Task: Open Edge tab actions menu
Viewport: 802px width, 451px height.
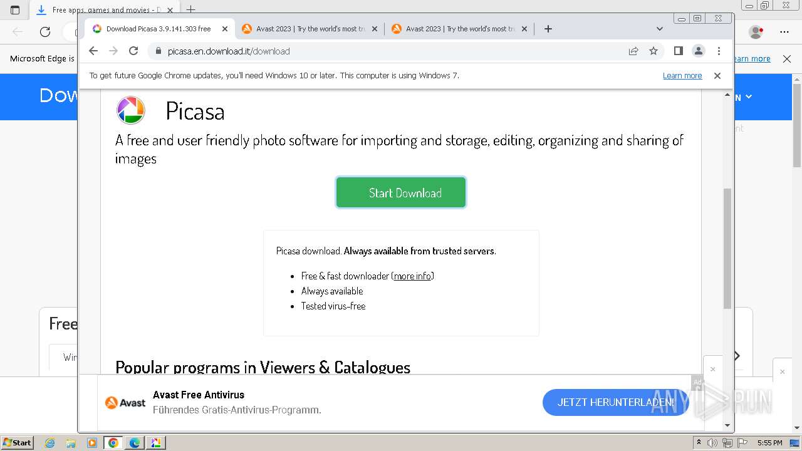Action: click(x=15, y=10)
